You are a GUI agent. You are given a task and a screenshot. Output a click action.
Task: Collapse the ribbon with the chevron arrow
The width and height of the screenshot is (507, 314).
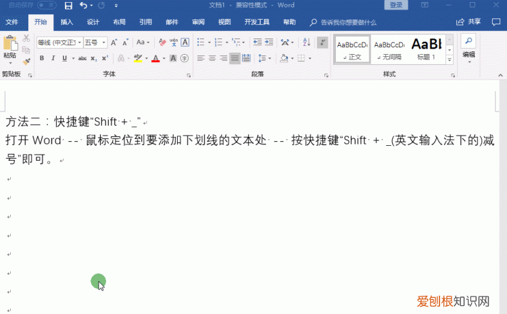[x=500, y=75]
